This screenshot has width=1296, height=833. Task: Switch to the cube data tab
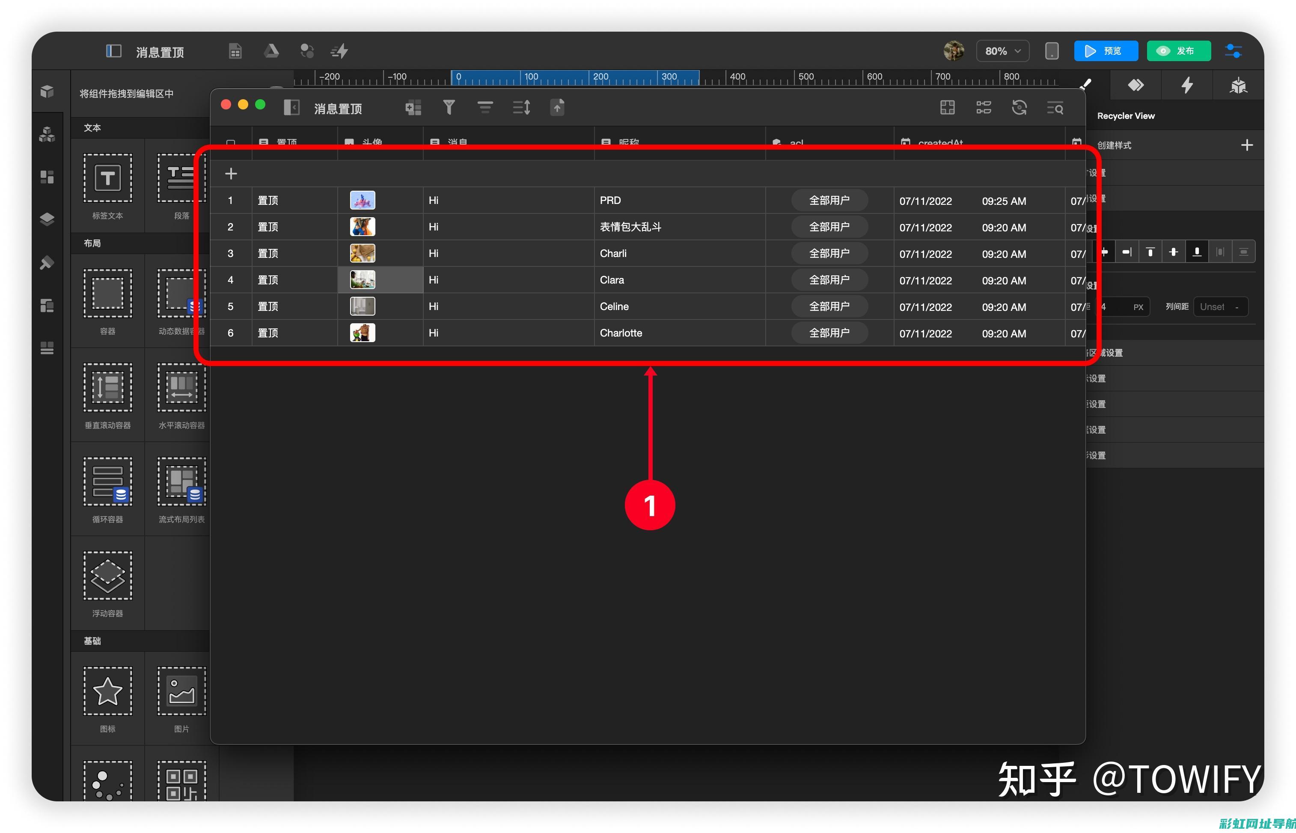click(x=1238, y=85)
